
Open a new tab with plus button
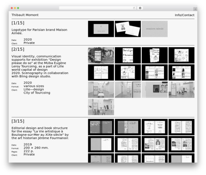pos(195,9)
